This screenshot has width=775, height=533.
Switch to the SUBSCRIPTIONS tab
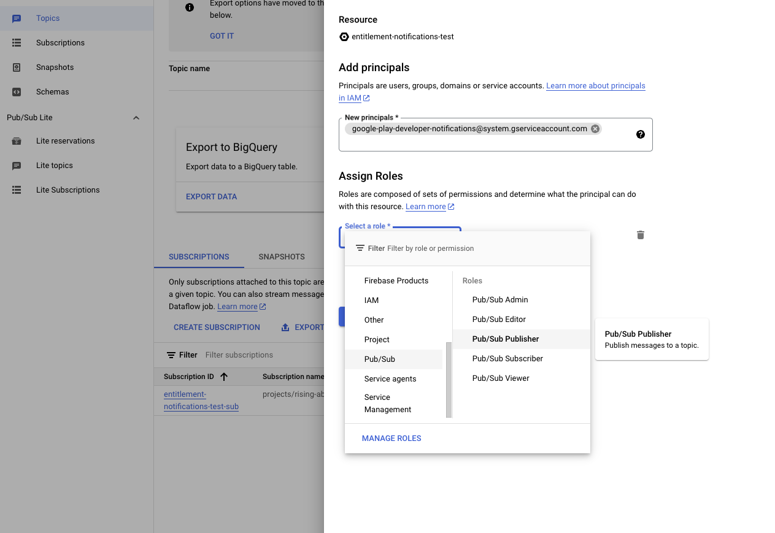coord(199,257)
